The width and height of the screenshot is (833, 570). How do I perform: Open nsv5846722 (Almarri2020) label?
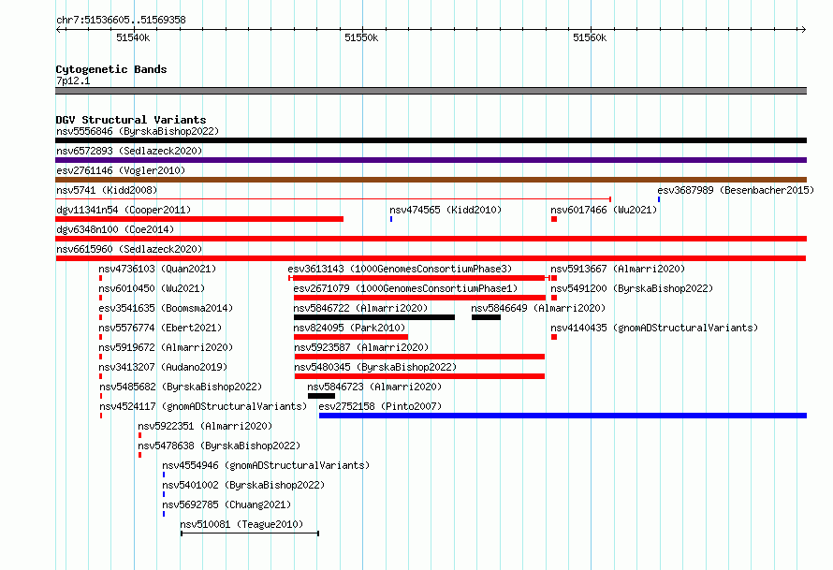pos(360,308)
